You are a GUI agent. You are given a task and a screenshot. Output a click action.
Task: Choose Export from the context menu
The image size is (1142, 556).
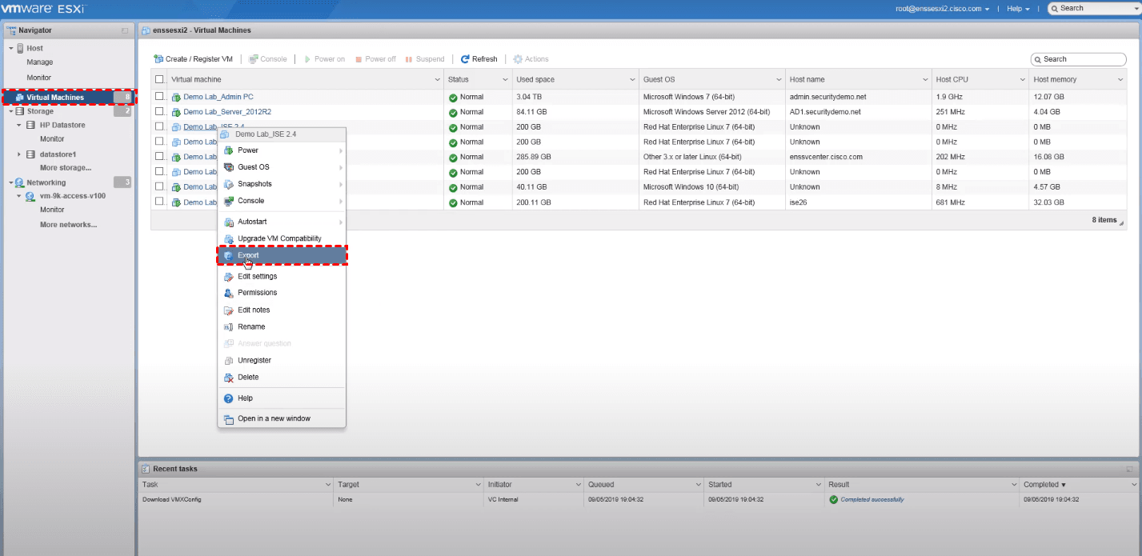pos(248,255)
